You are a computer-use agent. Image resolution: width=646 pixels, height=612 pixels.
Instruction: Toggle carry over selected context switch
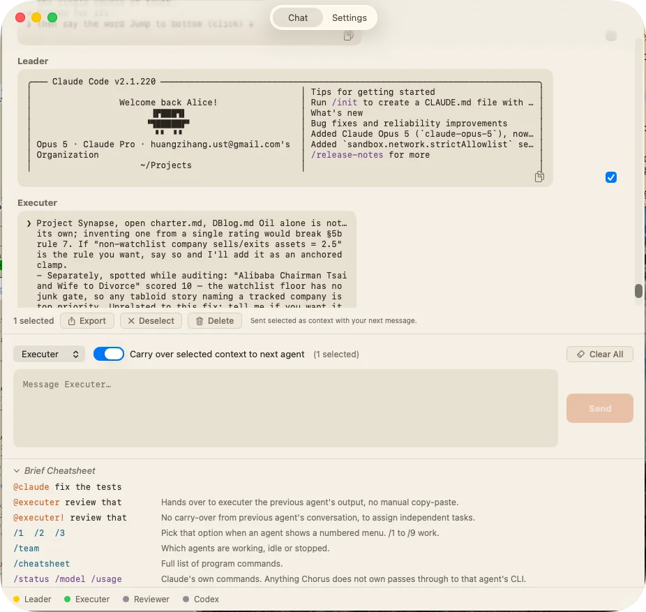coord(109,354)
